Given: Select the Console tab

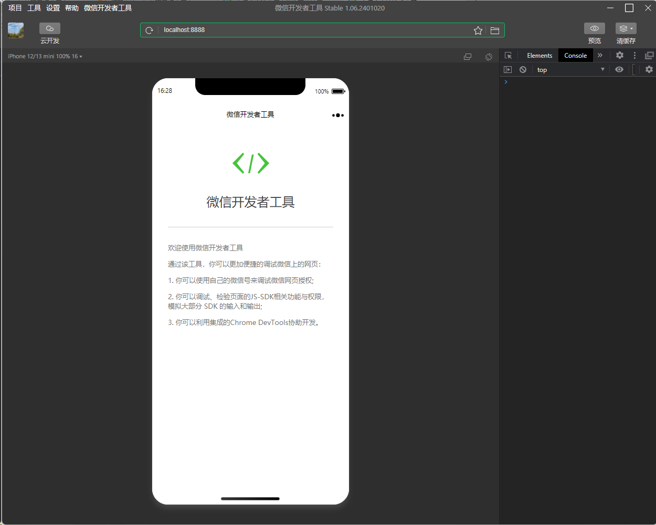Looking at the screenshot, I should [576, 56].
